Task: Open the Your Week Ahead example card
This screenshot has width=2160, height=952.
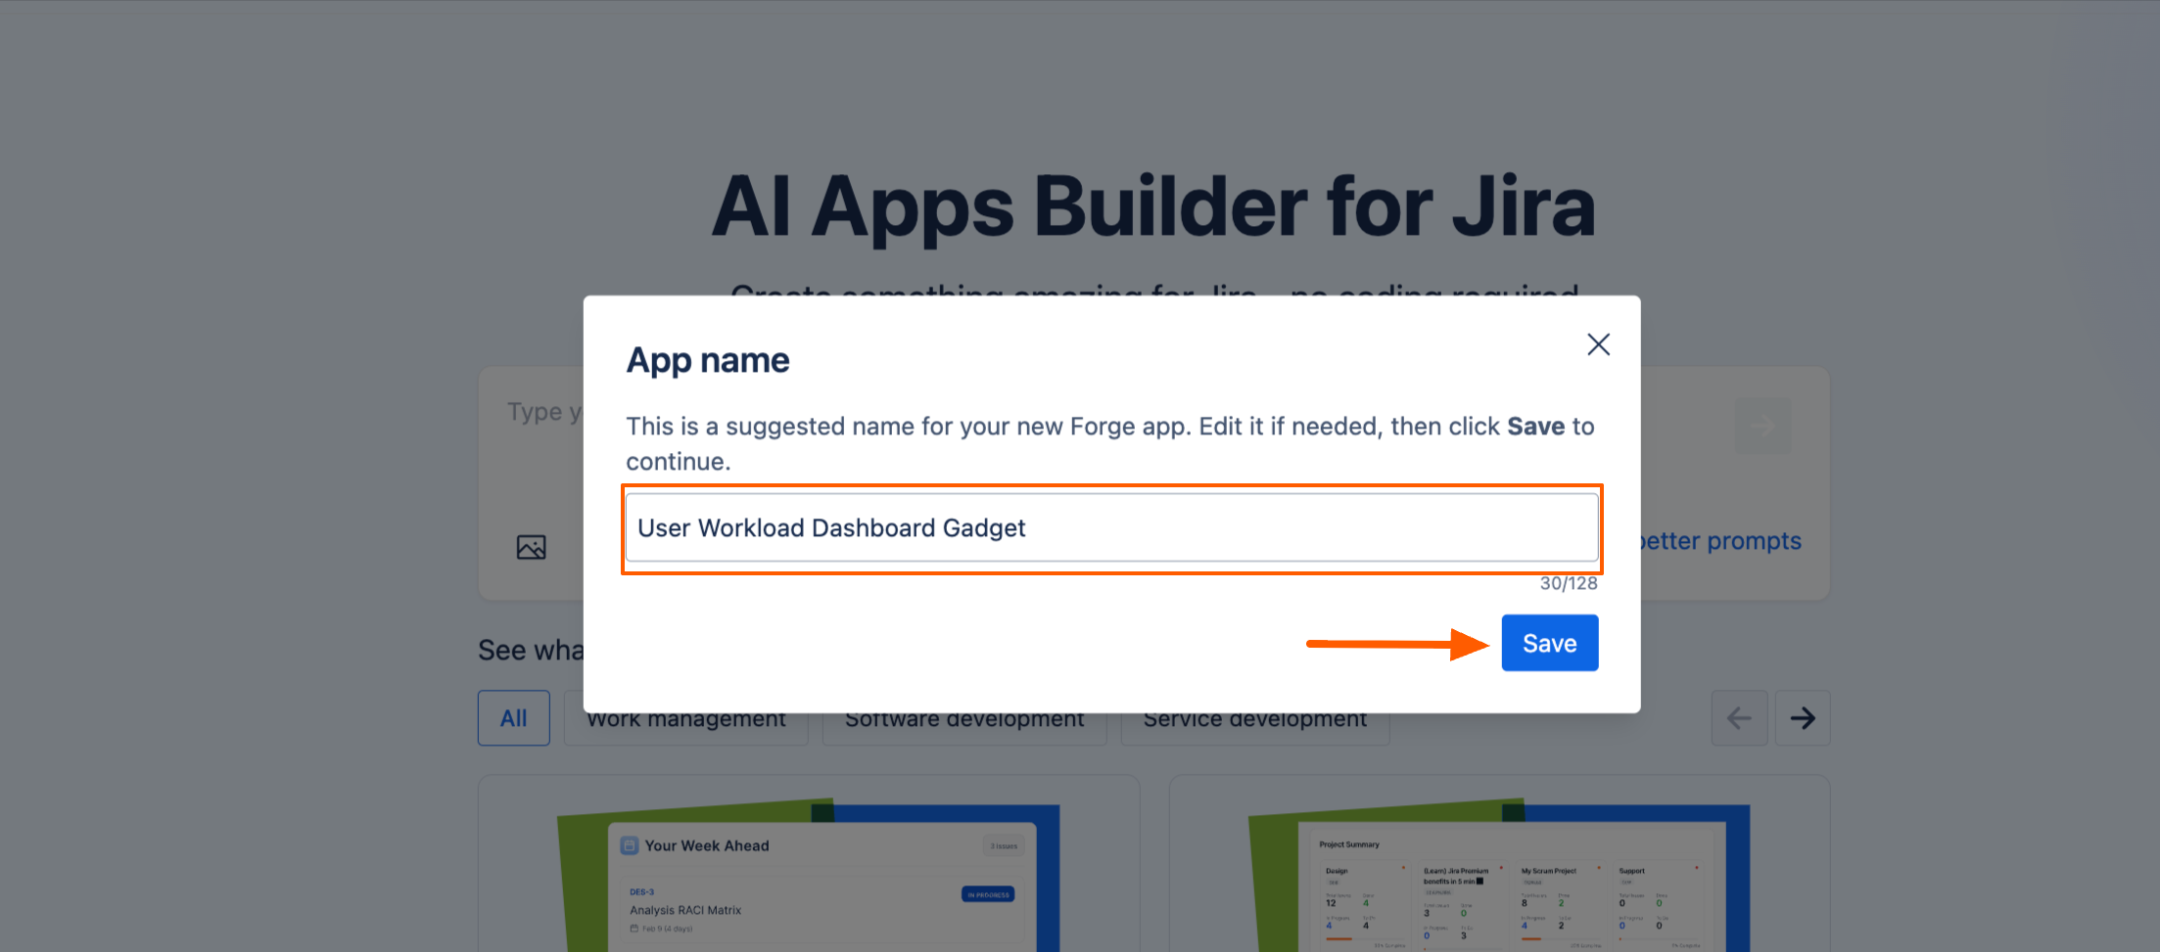Action: (x=809, y=864)
